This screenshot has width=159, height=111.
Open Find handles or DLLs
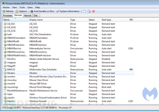(x=42, y=11)
